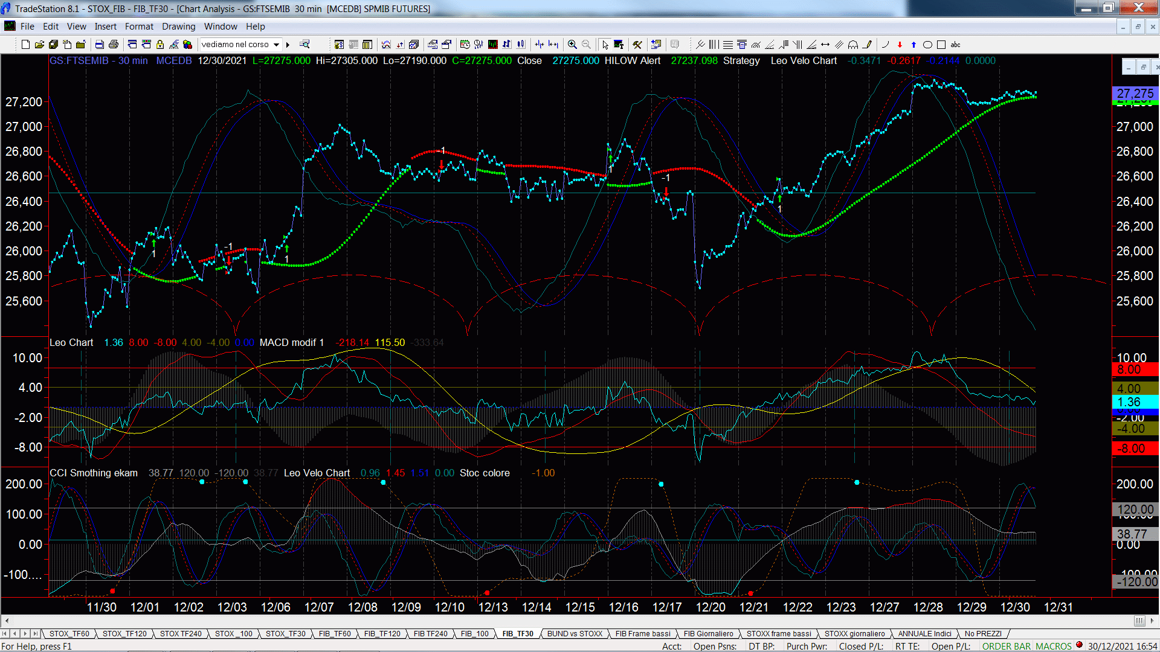Click the Open folder icon
Viewport: 1160px width, 652px height.
point(39,44)
